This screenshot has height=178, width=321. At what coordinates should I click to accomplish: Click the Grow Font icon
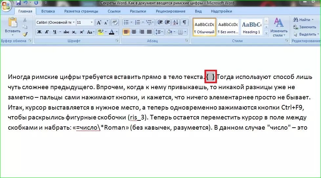(99, 22)
